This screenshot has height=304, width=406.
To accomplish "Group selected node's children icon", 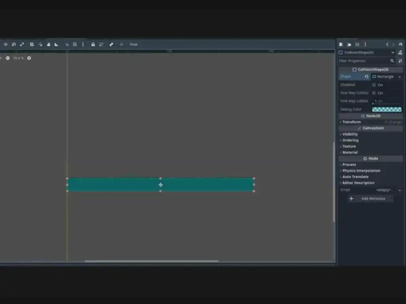I will coord(101,44).
